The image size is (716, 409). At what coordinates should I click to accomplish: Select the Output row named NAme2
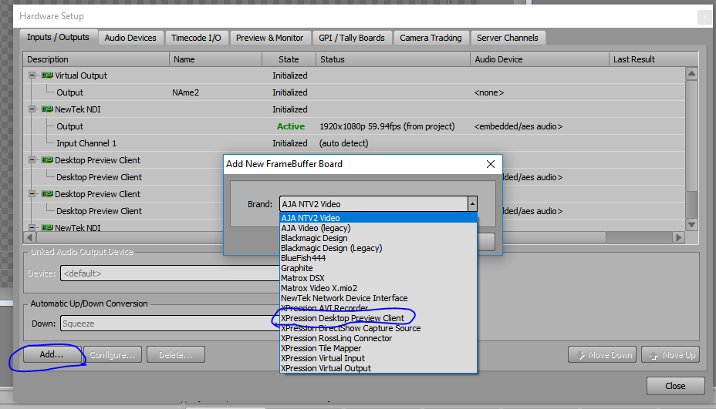click(354, 92)
